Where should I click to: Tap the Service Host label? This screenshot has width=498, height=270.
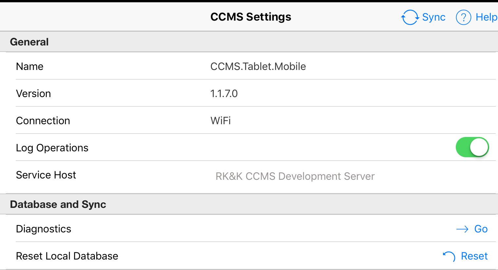point(46,175)
